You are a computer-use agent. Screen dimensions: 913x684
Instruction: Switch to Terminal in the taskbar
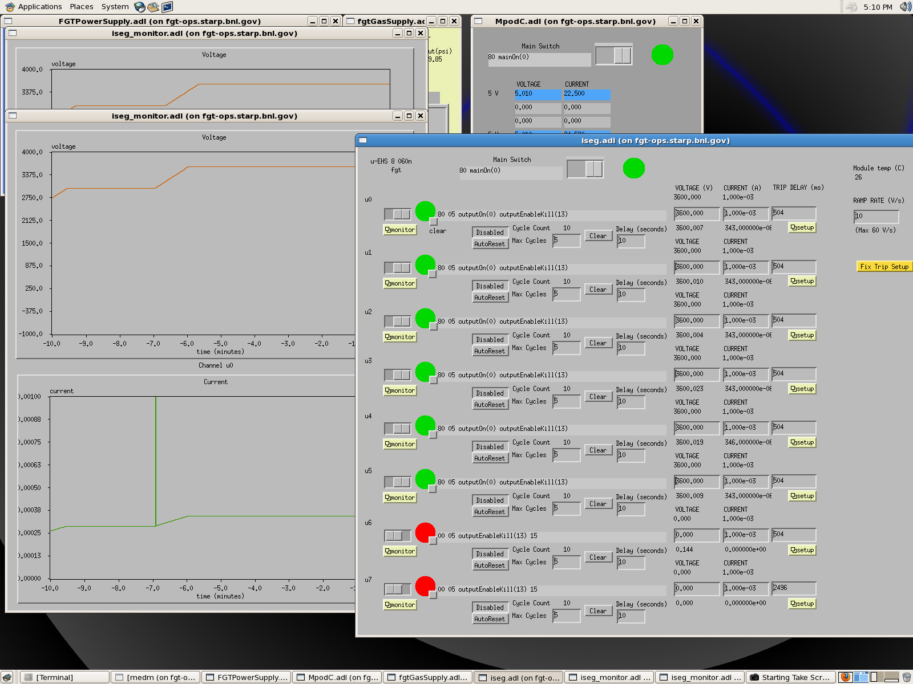pyautogui.click(x=65, y=677)
